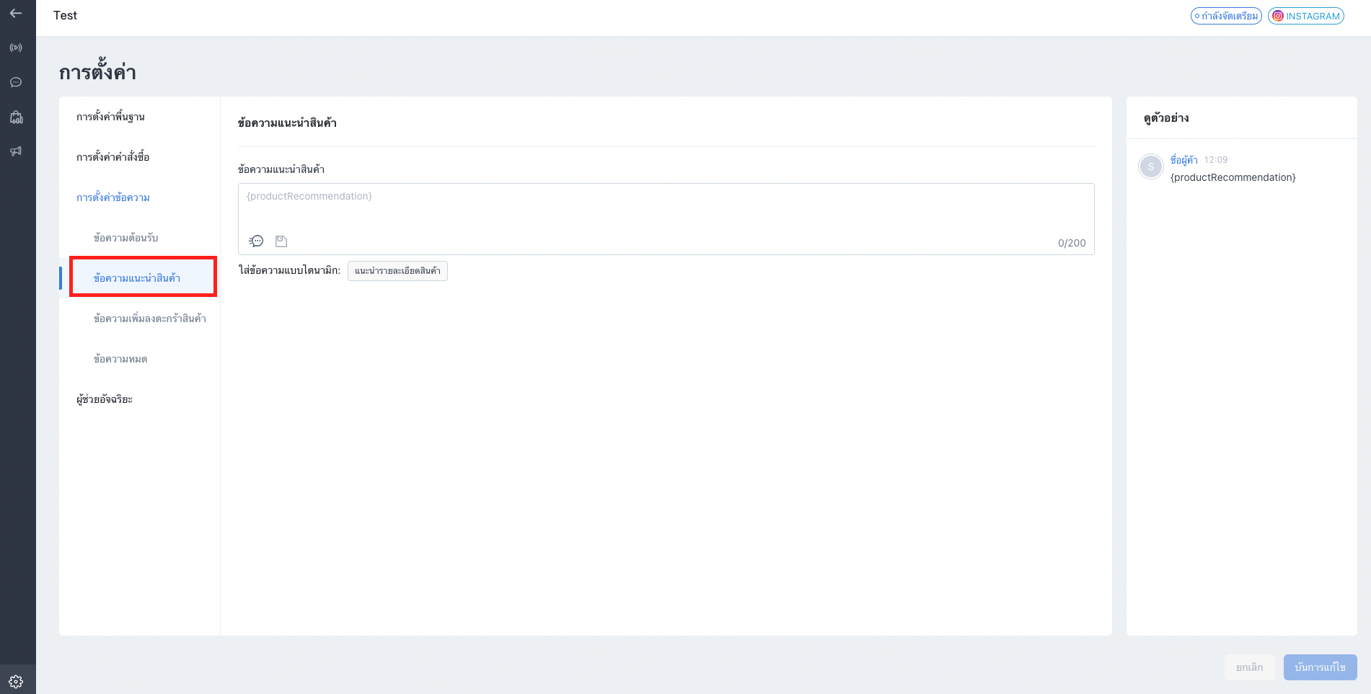Screen dimensions: 1371x694
Task: Click the back arrow icon
Action: coord(16,13)
